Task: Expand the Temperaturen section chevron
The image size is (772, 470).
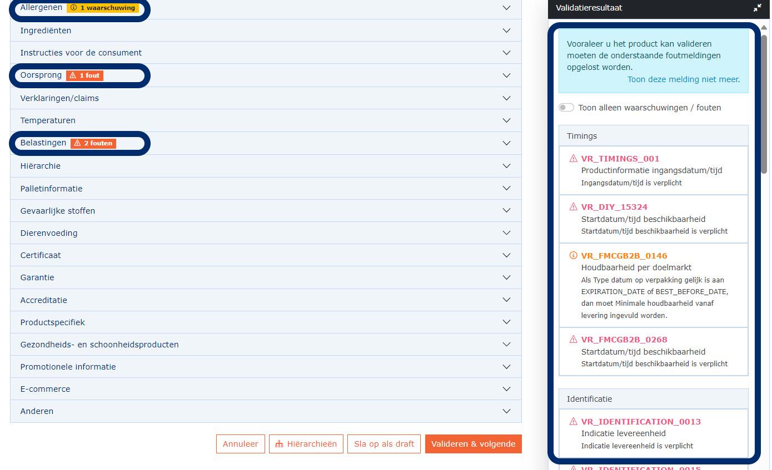Action: (506, 120)
